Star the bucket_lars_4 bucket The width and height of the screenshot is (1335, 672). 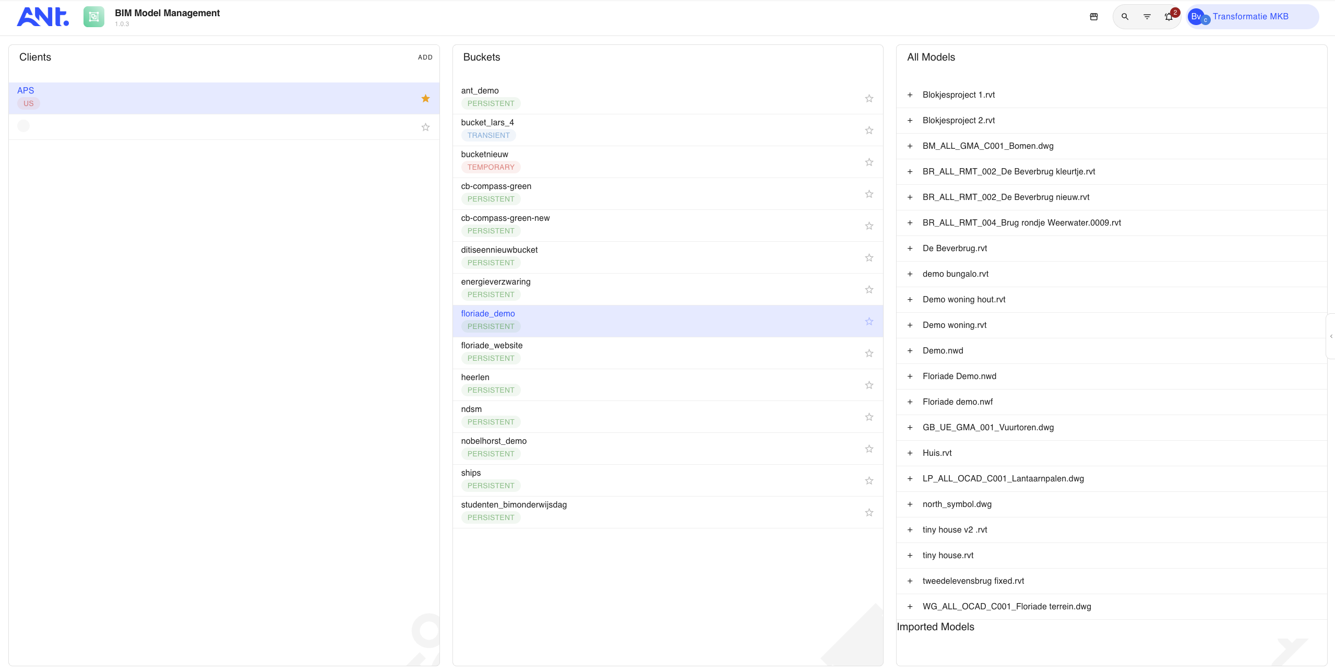(x=869, y=130)
